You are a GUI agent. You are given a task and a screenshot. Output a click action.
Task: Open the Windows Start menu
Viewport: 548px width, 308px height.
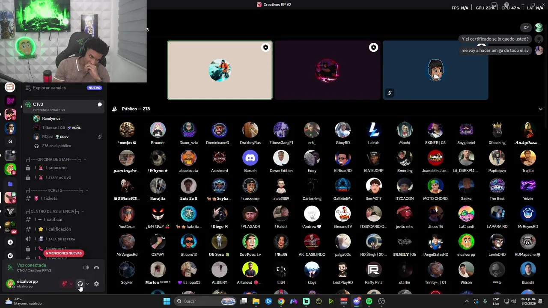coord(167,301)
